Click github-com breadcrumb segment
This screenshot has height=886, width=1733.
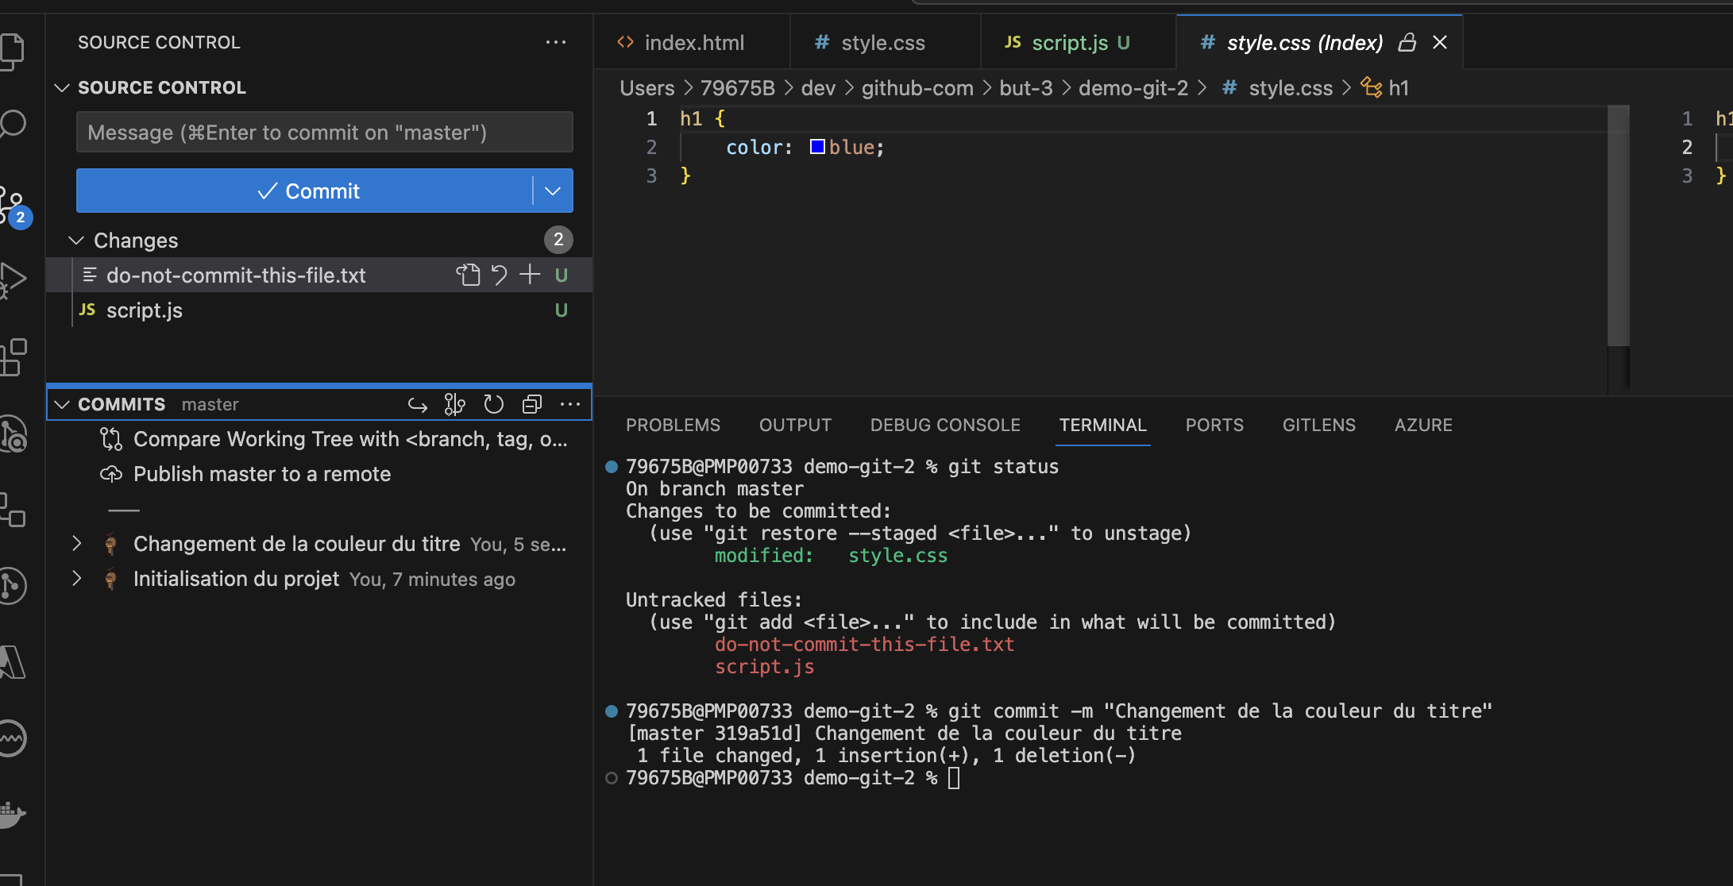pyautogui.click(x=917, y=88)
